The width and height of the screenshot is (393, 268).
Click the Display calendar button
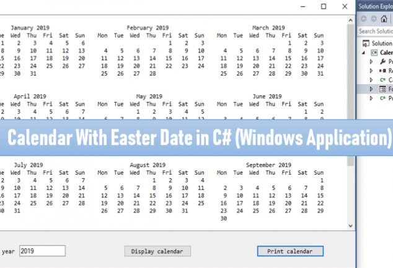[157, 251]
